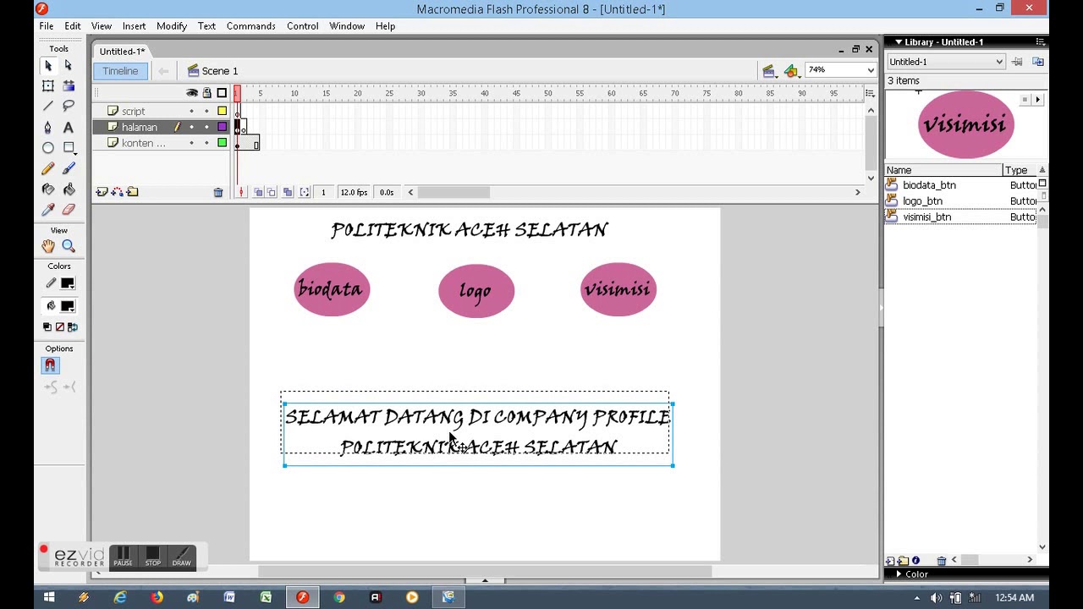Click the visimisi button on stage
The image size is (1083, 609).
(x=618, y=289)
